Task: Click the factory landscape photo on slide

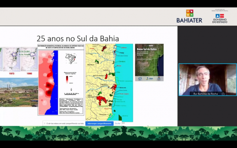Action: pyautogui.click(x=19, y=92)
